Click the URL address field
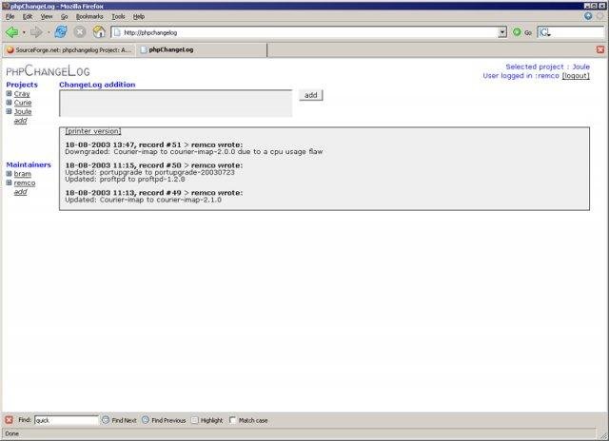 pyautogui.click(x=308, y=32)
